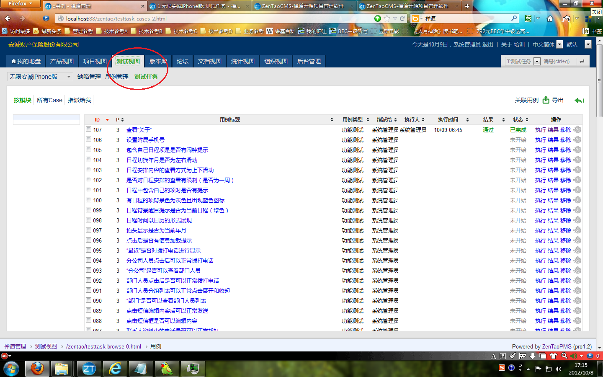Click the green parrot icon in the taskbar

167,369
